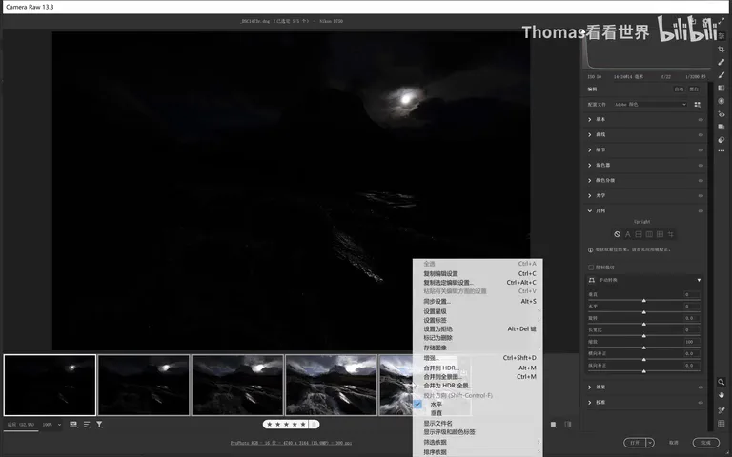The width and height of the screenshot is (732, 457).
Task: Select 显示文件名 in context menu
Action: 437,424
